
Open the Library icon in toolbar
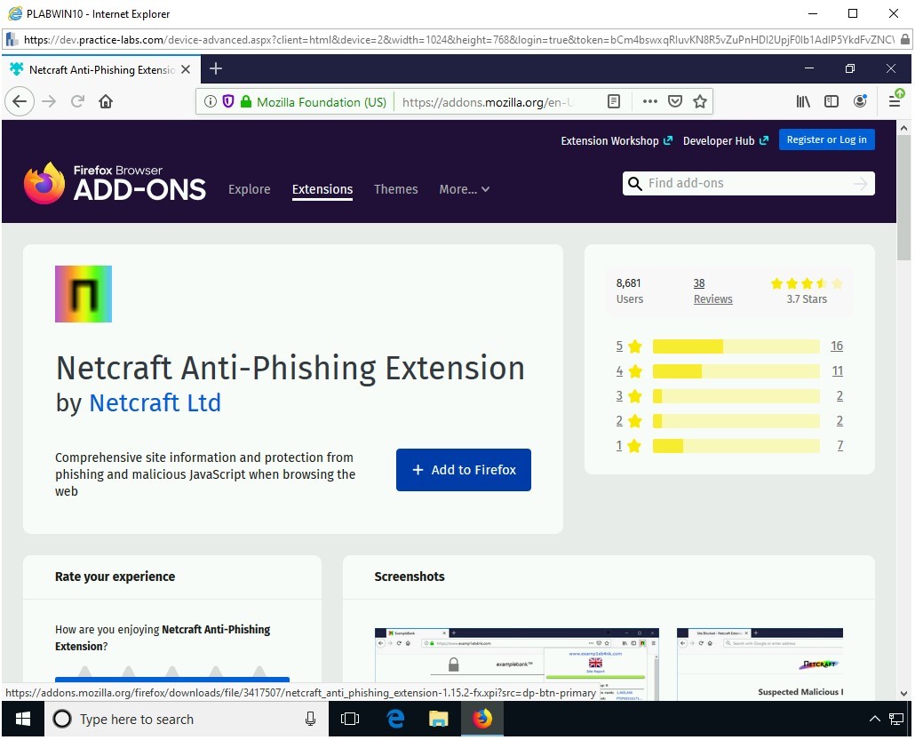pyautogui.click(x=803, y=101)
